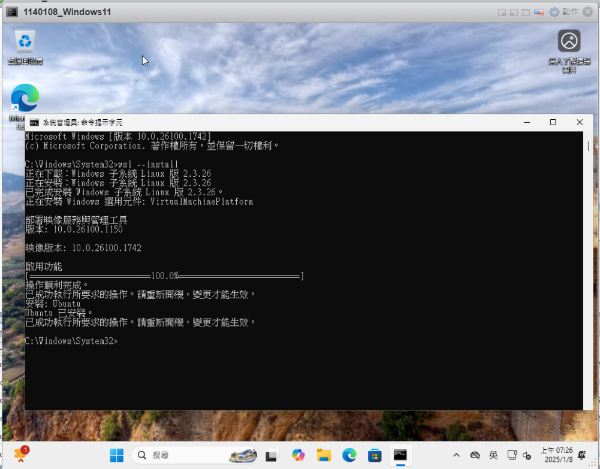The width and height of the screenshot is (600, 469).
Task: Click the US flag keyboard layout icon
Action: coord(539,13)
